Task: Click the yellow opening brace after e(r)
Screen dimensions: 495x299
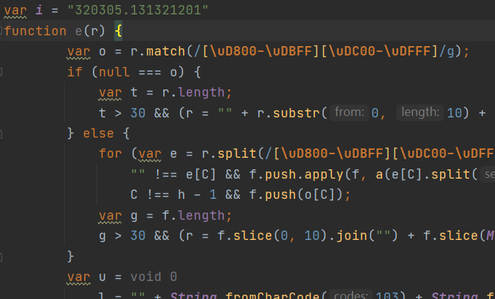Action: pyautogui.click(x=119, y=31)
